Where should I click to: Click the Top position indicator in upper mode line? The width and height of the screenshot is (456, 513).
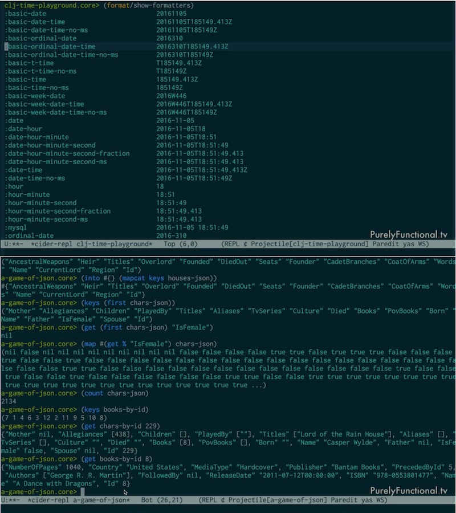pos(169,244)
